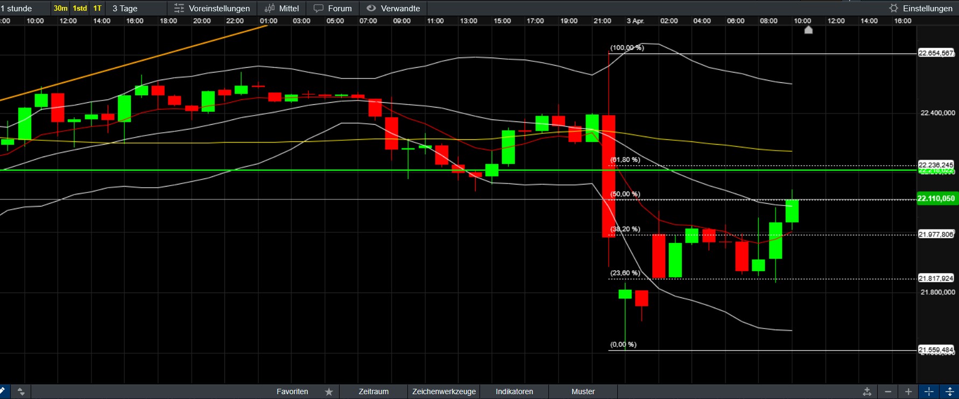The width and height of the screenshot is (959, 399).
Task: Open Einstellungen
Action: pyautogui.click(x=921, y=8)
